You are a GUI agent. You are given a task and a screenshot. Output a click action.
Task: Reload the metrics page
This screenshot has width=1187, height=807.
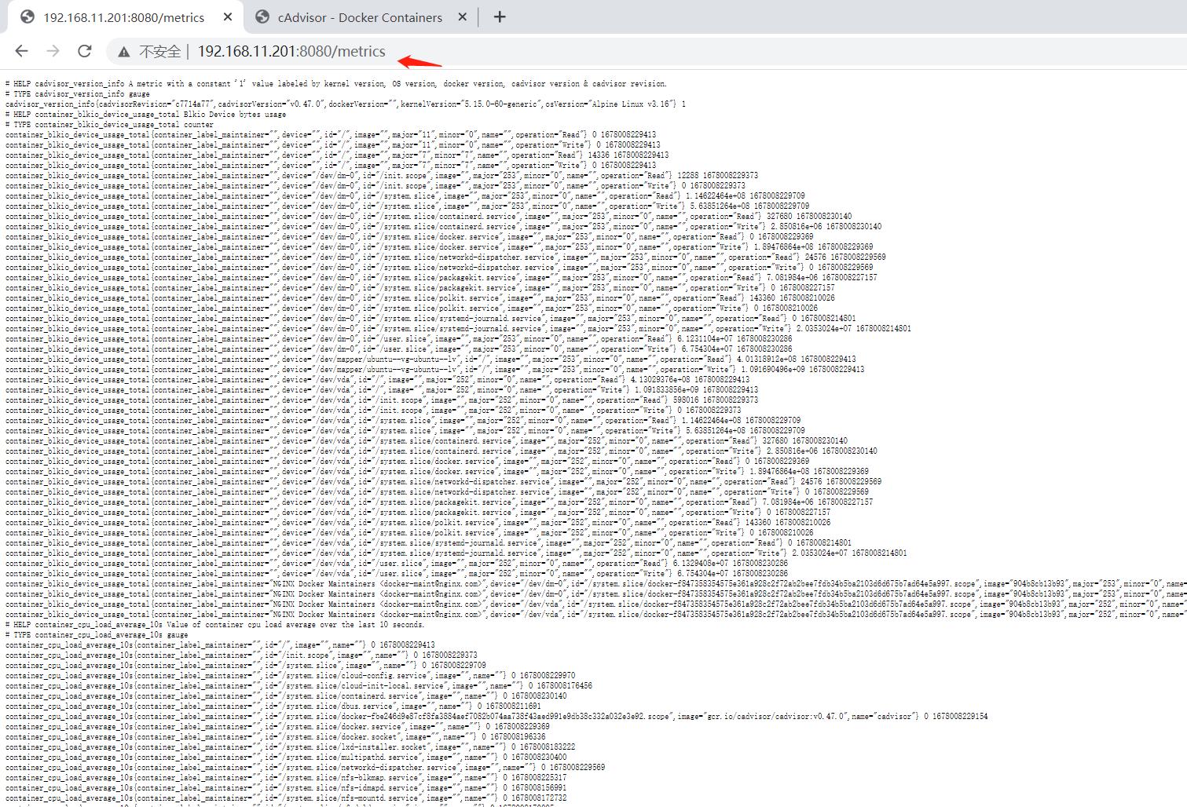point(84,51)
